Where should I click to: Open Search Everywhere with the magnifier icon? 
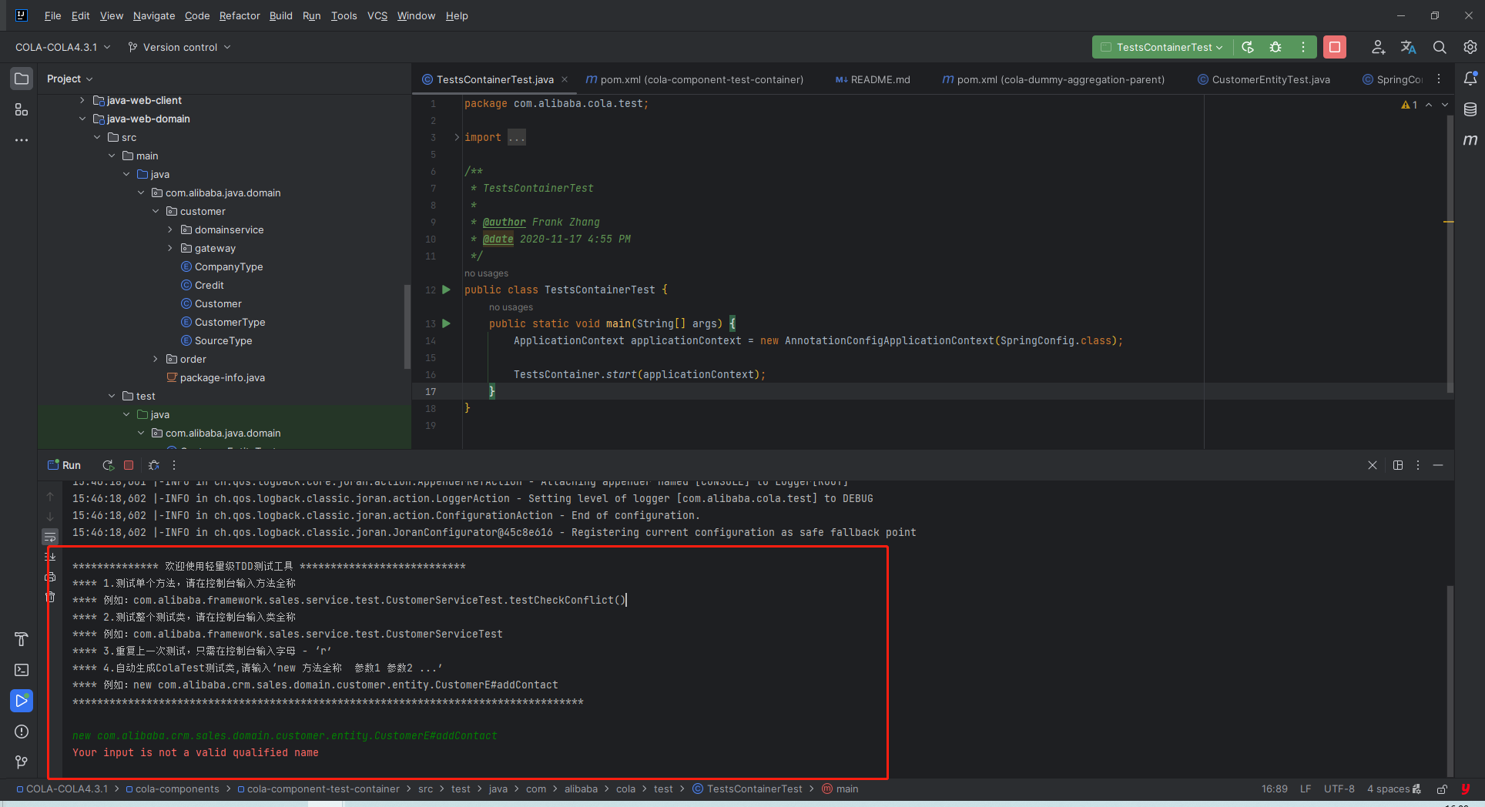[x=1440, y=47]
